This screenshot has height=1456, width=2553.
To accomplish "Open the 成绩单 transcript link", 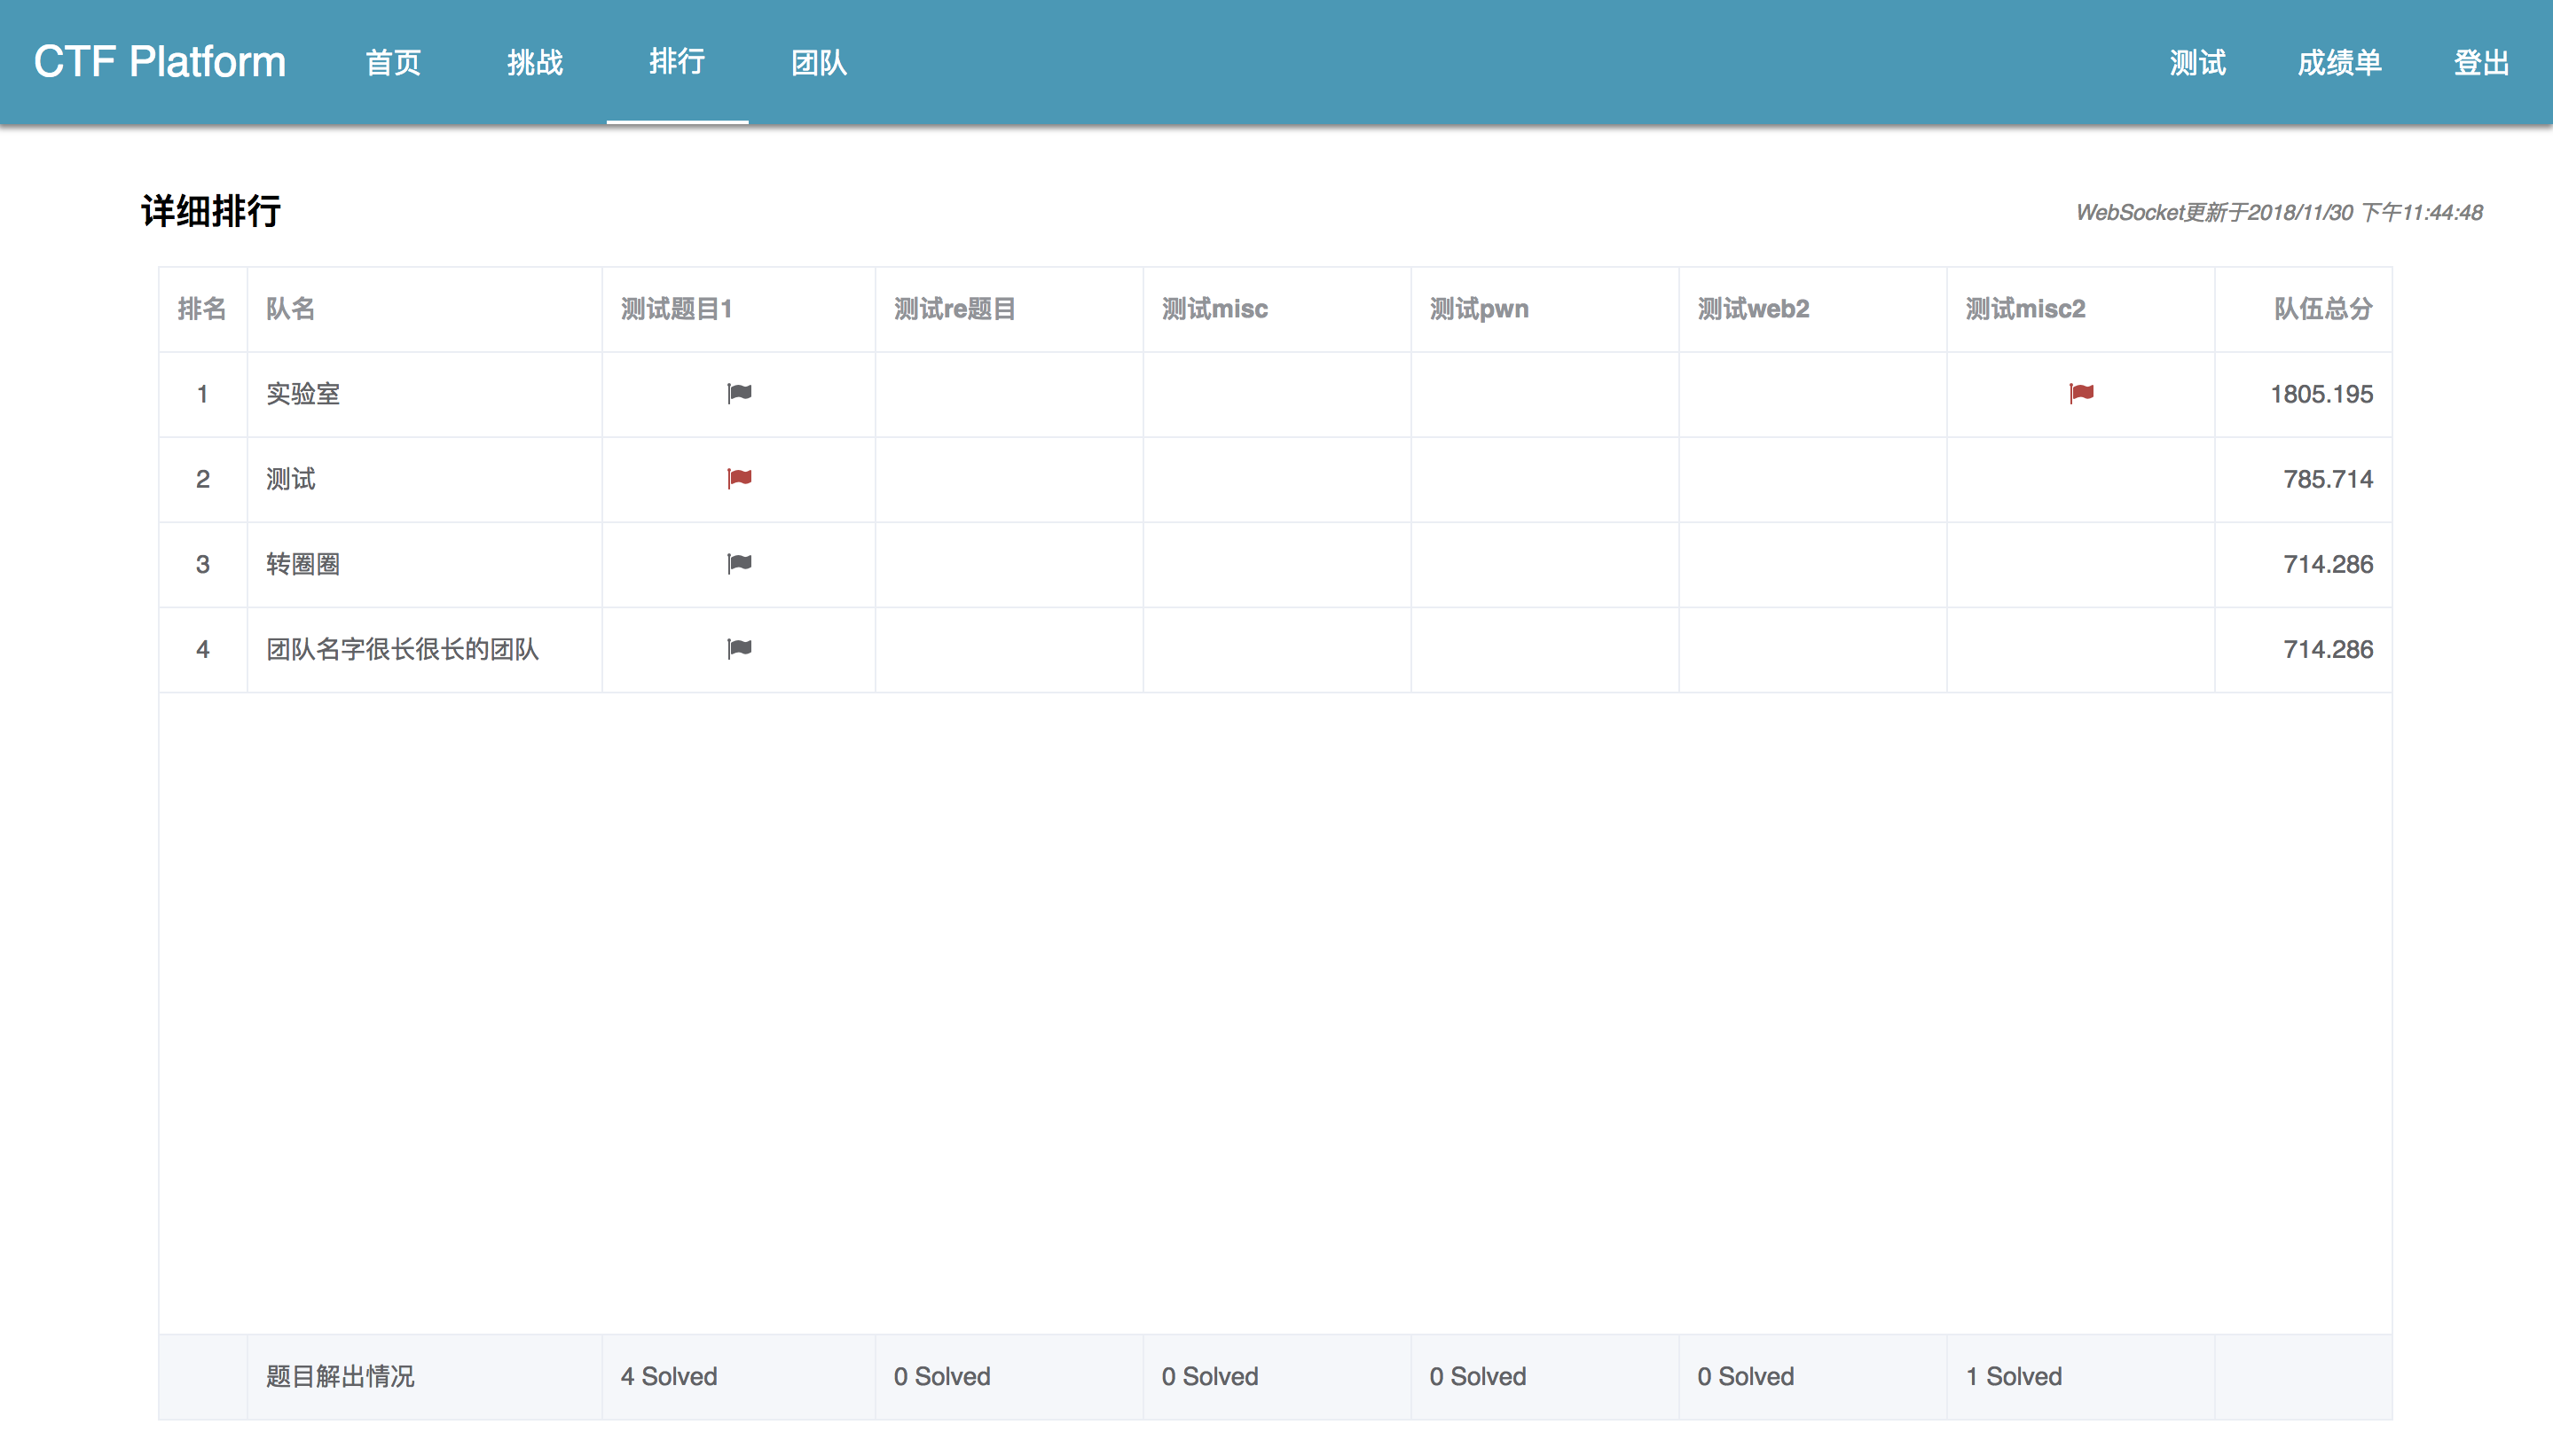I will pos(2339,63).
